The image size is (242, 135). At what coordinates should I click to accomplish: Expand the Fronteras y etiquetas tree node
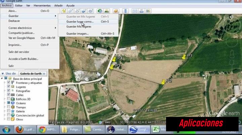5,82
